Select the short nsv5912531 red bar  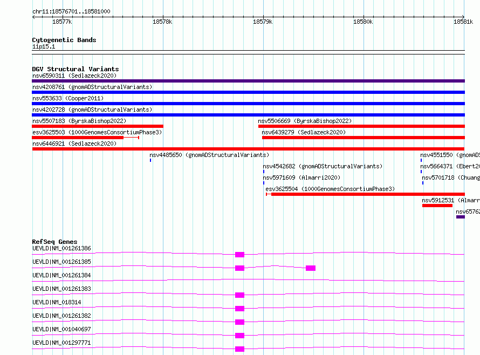(437, 206)
